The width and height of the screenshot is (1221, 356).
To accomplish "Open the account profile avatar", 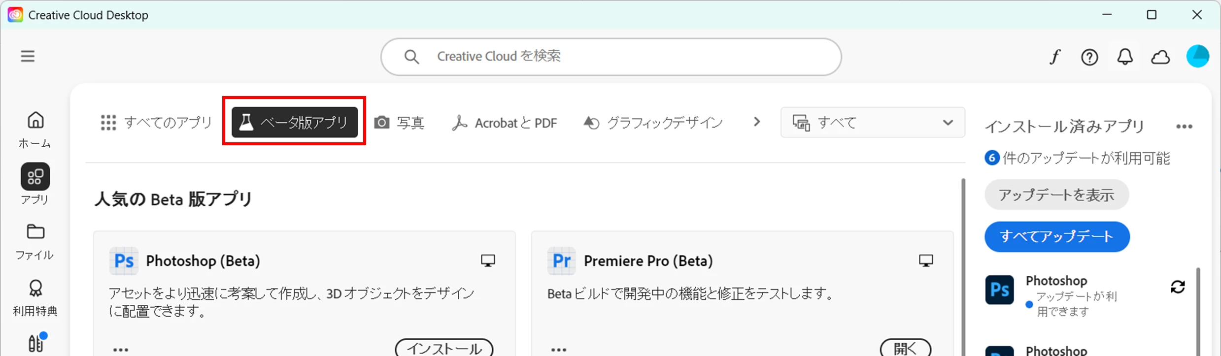I will click(x=1198, y=56).
